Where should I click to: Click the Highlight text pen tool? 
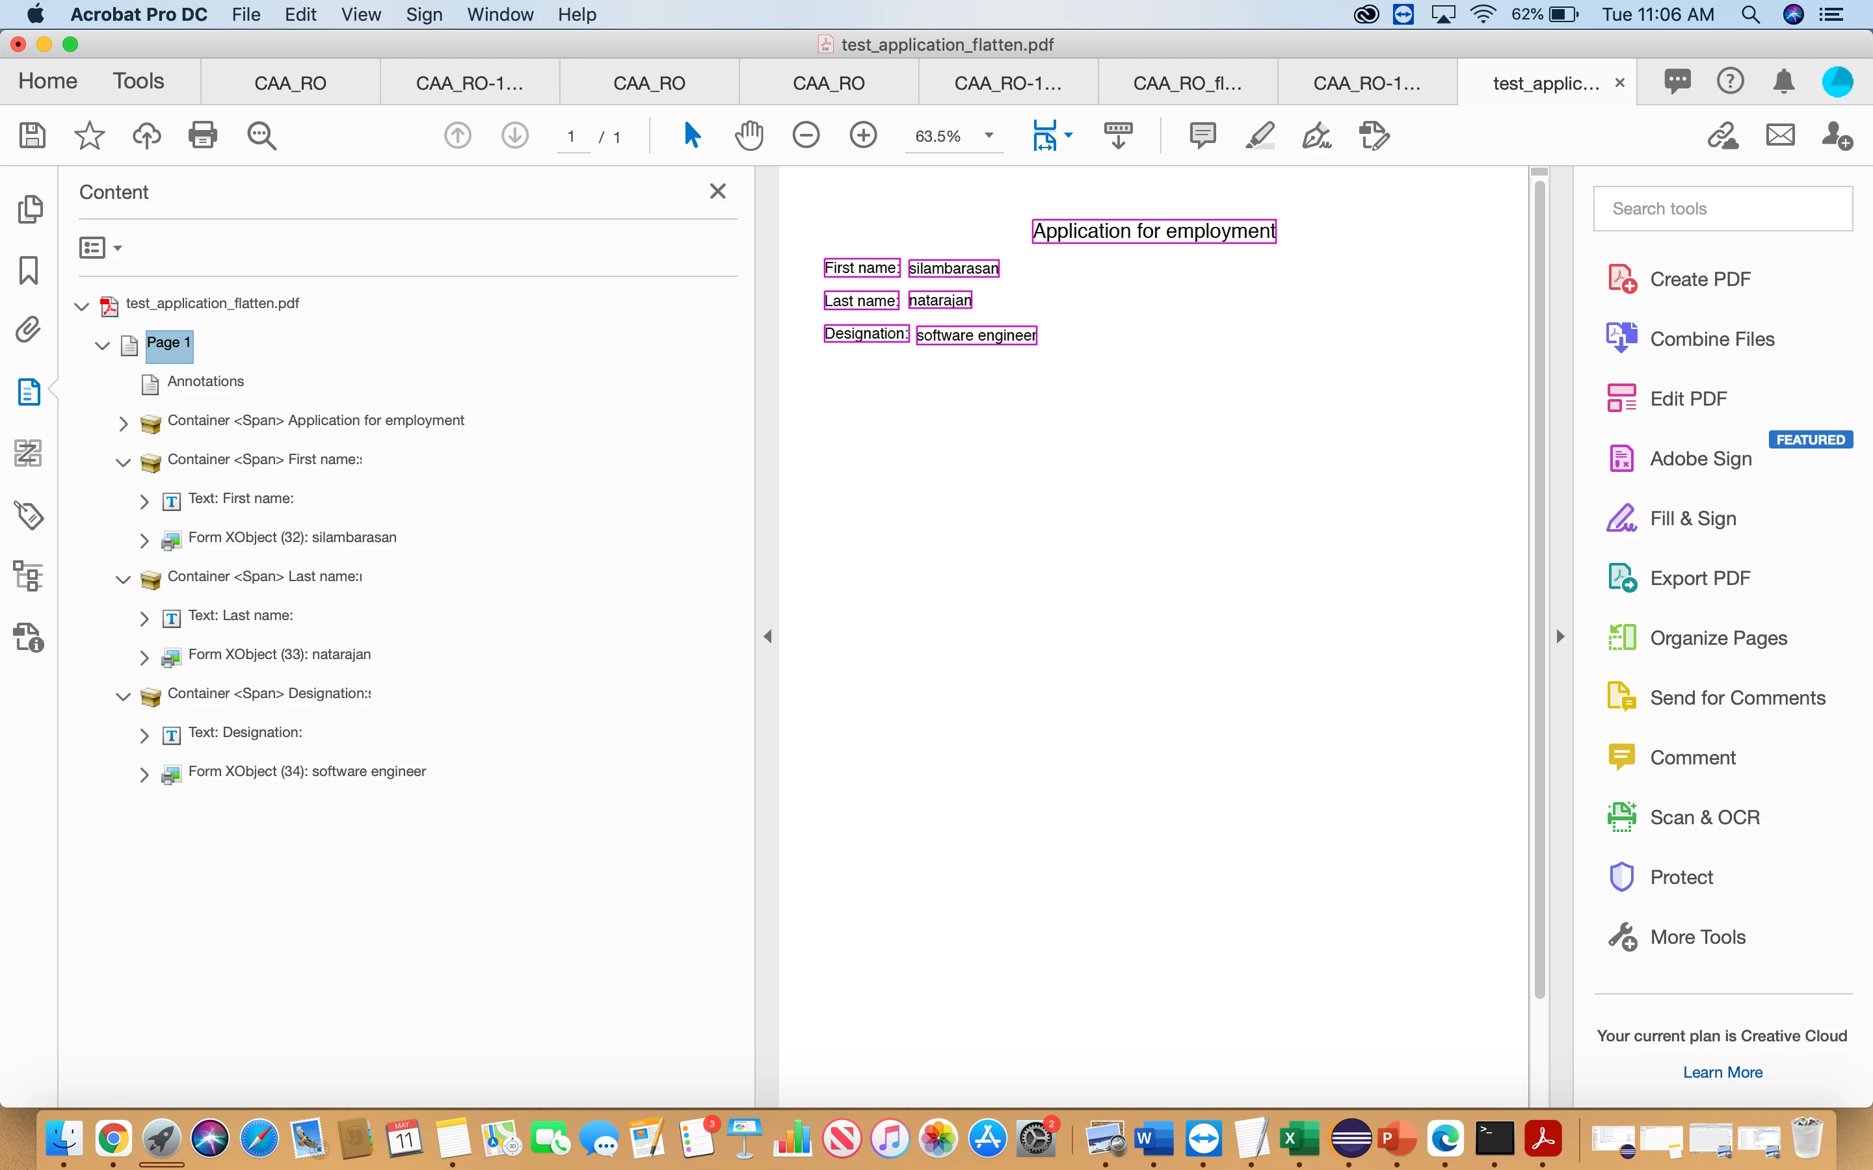1259,135
